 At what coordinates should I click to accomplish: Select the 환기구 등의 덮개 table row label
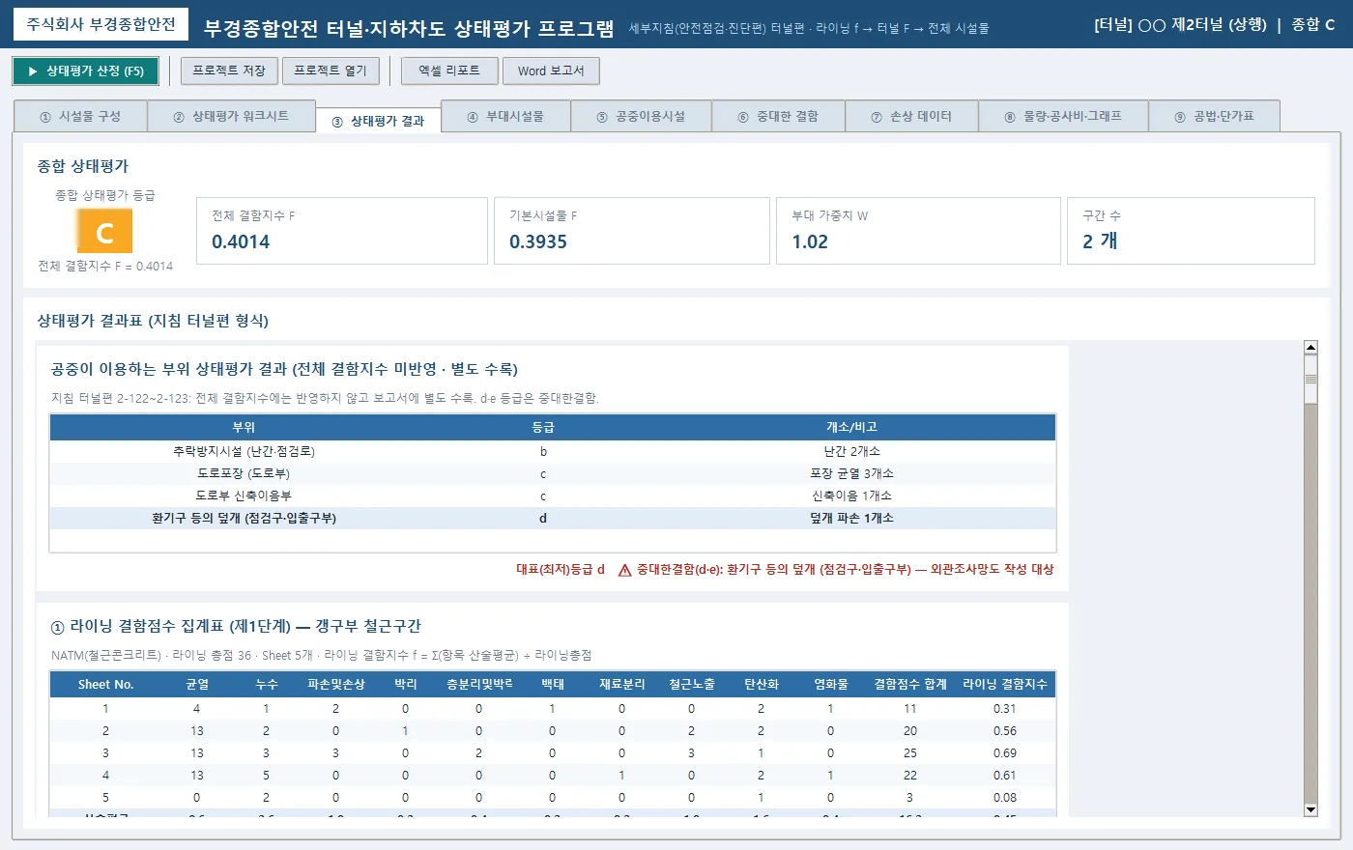tap(244, 518)
